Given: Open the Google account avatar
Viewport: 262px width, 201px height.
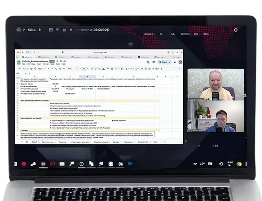Looking at the screenshot, I should click(x=181, y=62).
